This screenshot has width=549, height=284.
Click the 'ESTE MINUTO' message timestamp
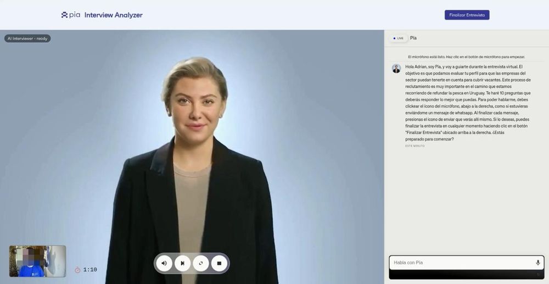tap(414, 146)
